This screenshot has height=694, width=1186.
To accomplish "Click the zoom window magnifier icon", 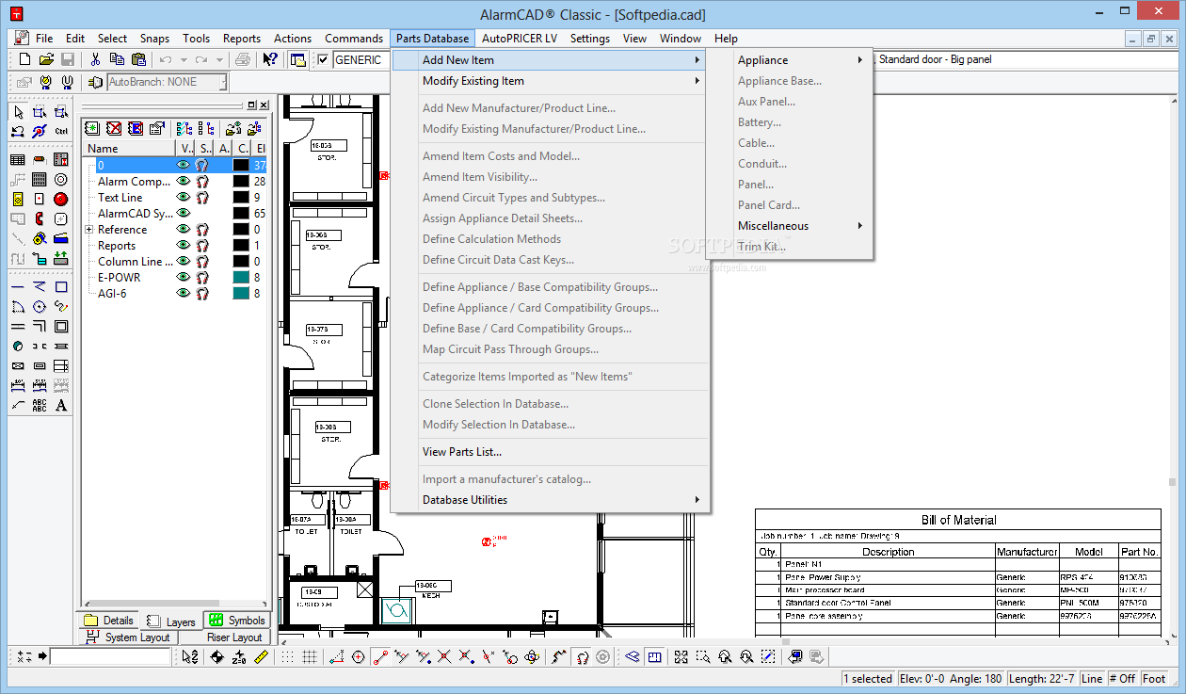I will pos(702,656).
